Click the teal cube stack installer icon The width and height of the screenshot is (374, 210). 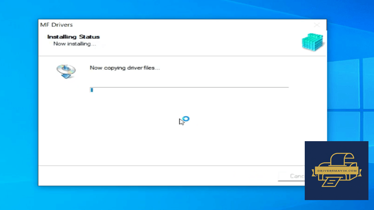(313, 43)
